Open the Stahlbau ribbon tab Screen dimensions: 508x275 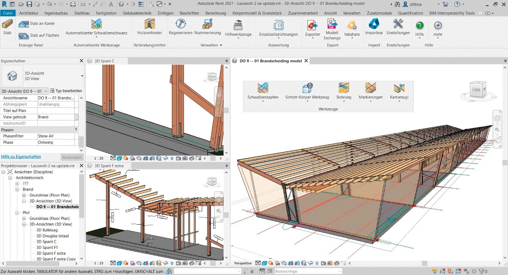(82, 13)
